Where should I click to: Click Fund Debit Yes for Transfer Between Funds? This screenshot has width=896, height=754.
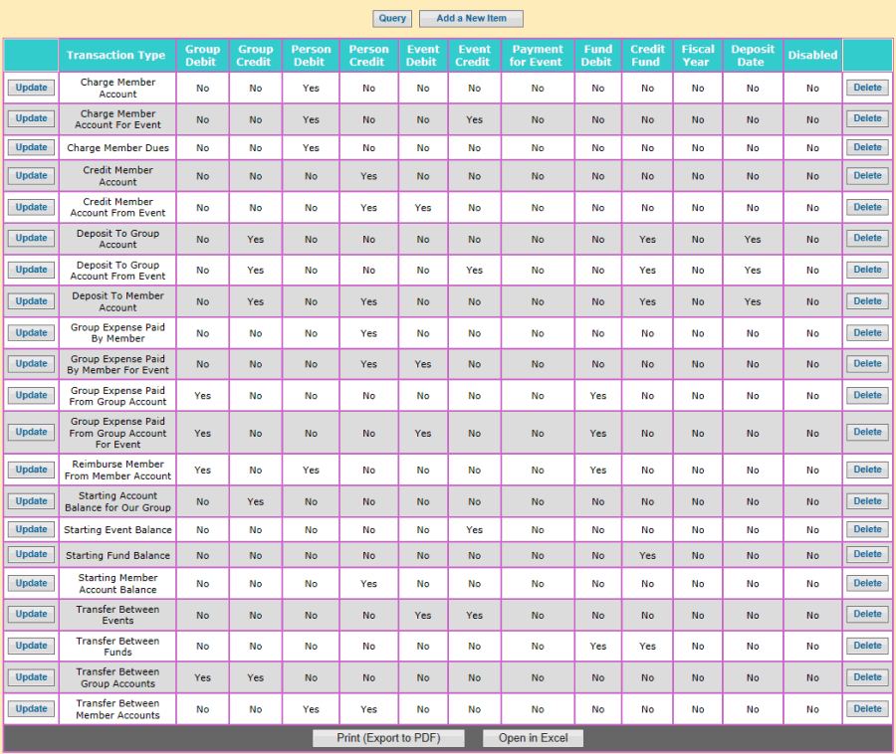click(x=598, y=647)
